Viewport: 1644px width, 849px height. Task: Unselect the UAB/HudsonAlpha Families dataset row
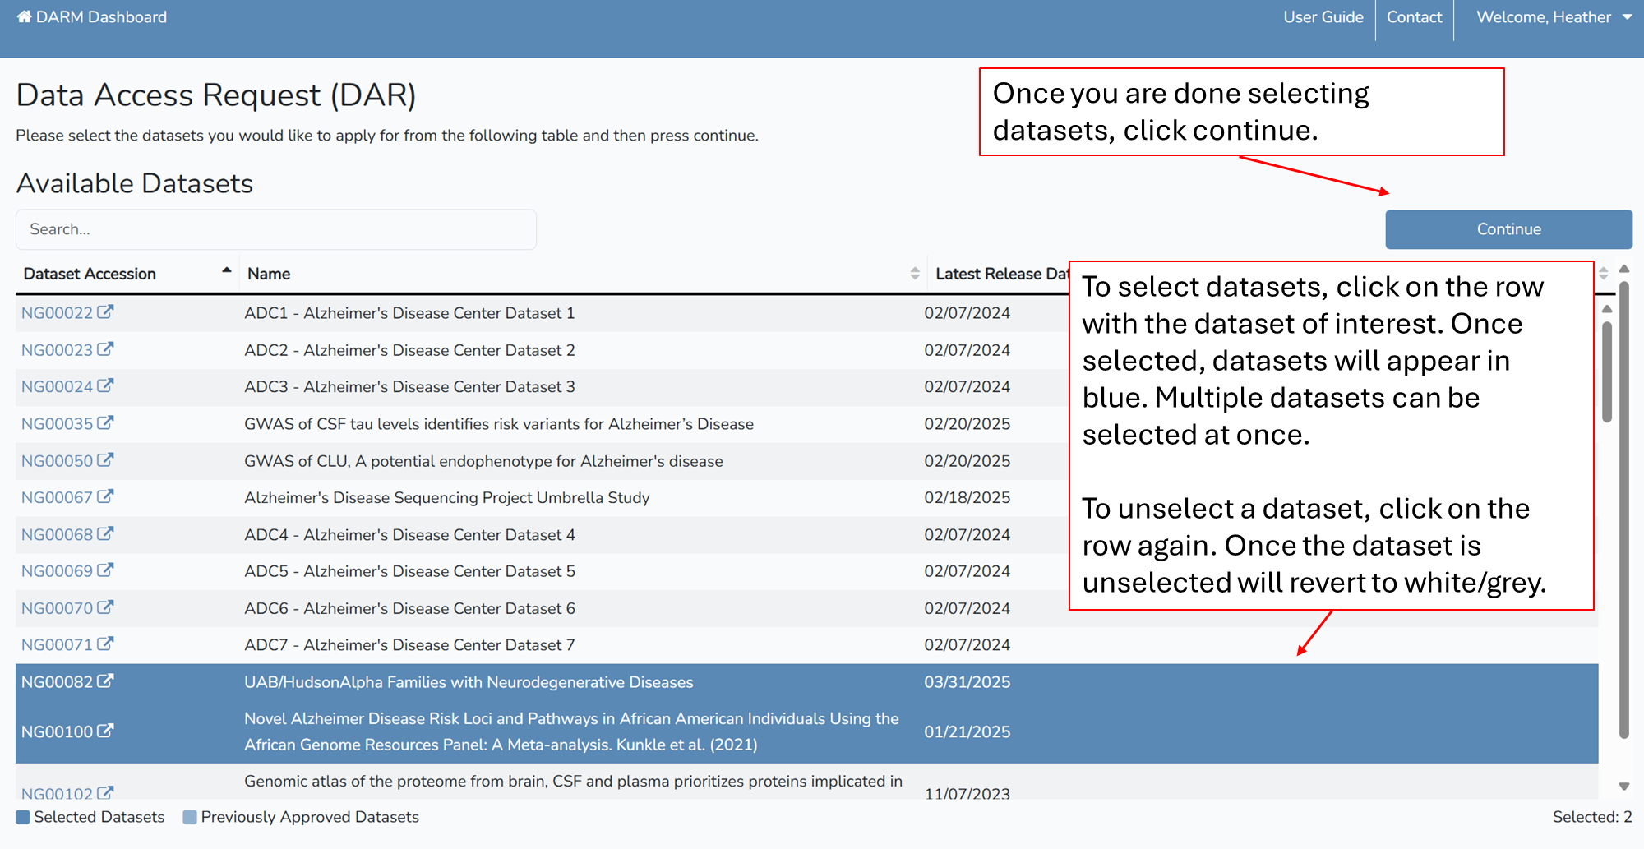469,682
